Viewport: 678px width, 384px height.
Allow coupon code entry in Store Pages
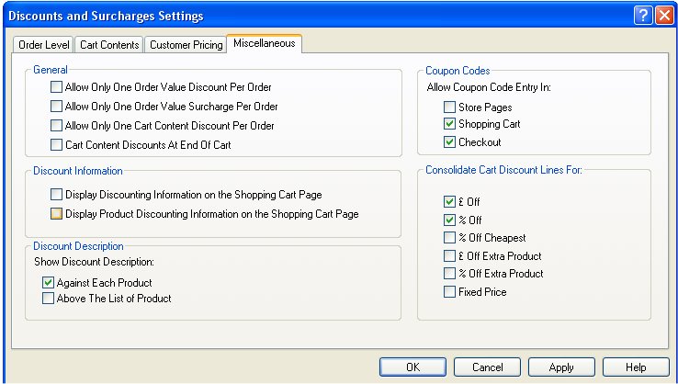point(449,107)
